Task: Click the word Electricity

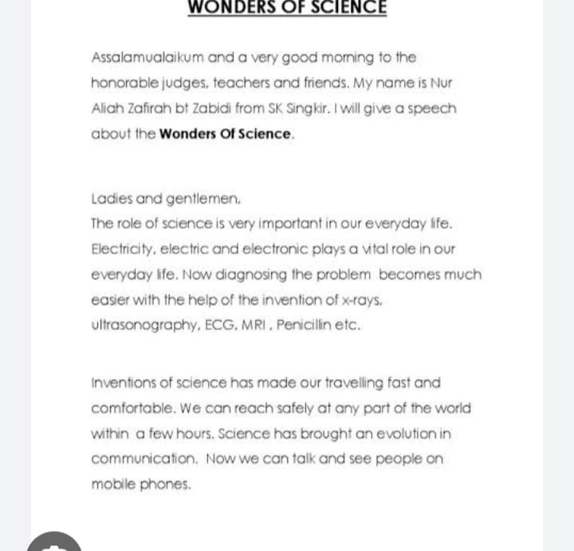Action: coord(121,250)
